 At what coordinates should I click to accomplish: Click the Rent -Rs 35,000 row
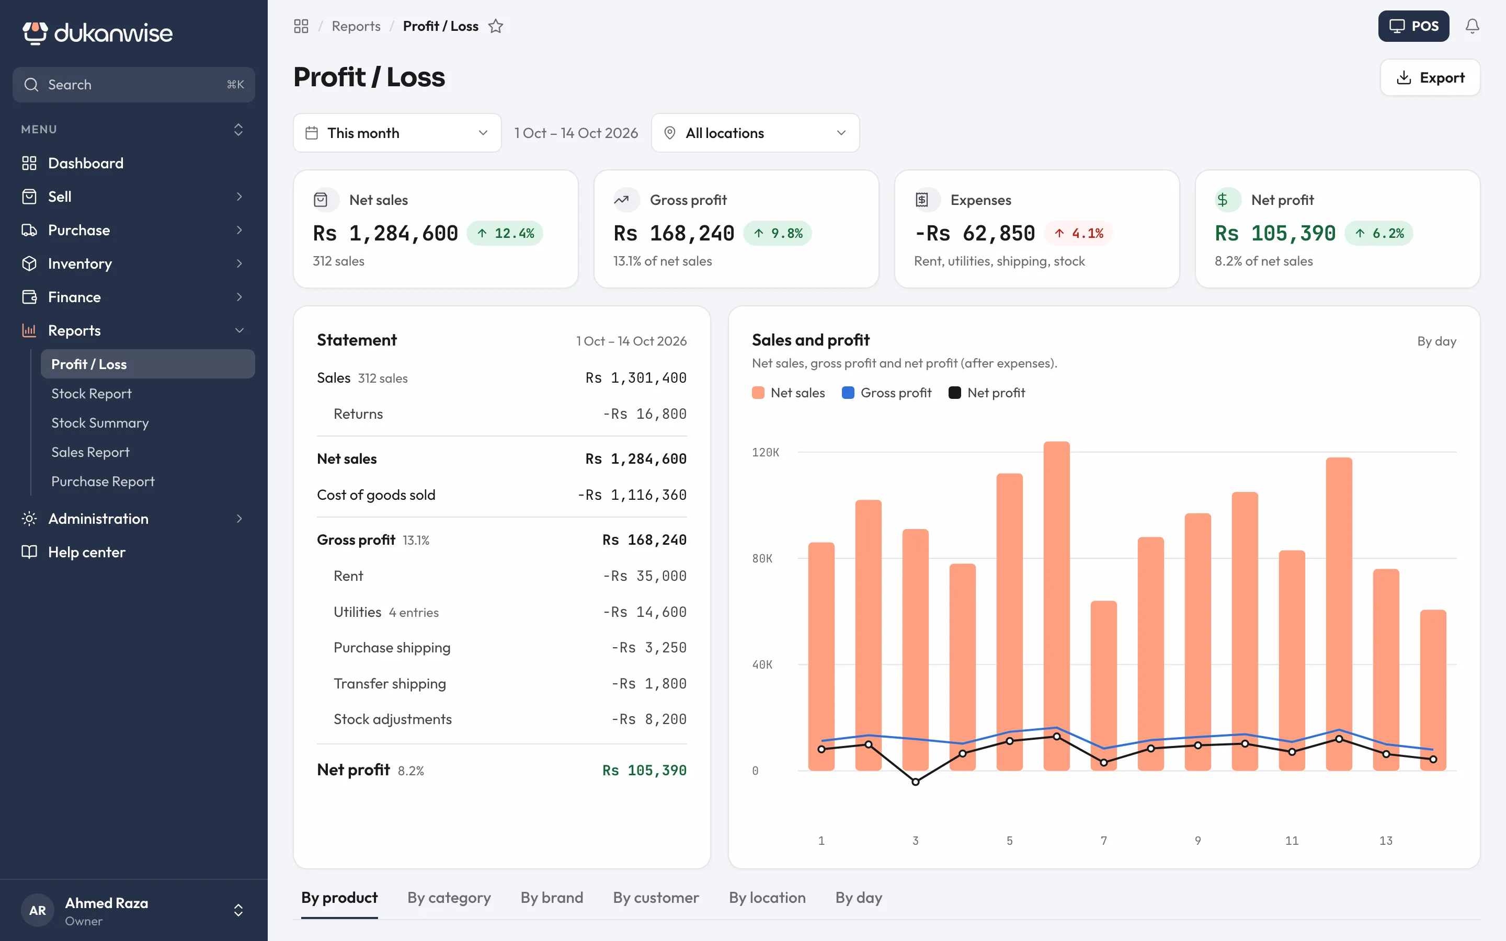point(501,576)
